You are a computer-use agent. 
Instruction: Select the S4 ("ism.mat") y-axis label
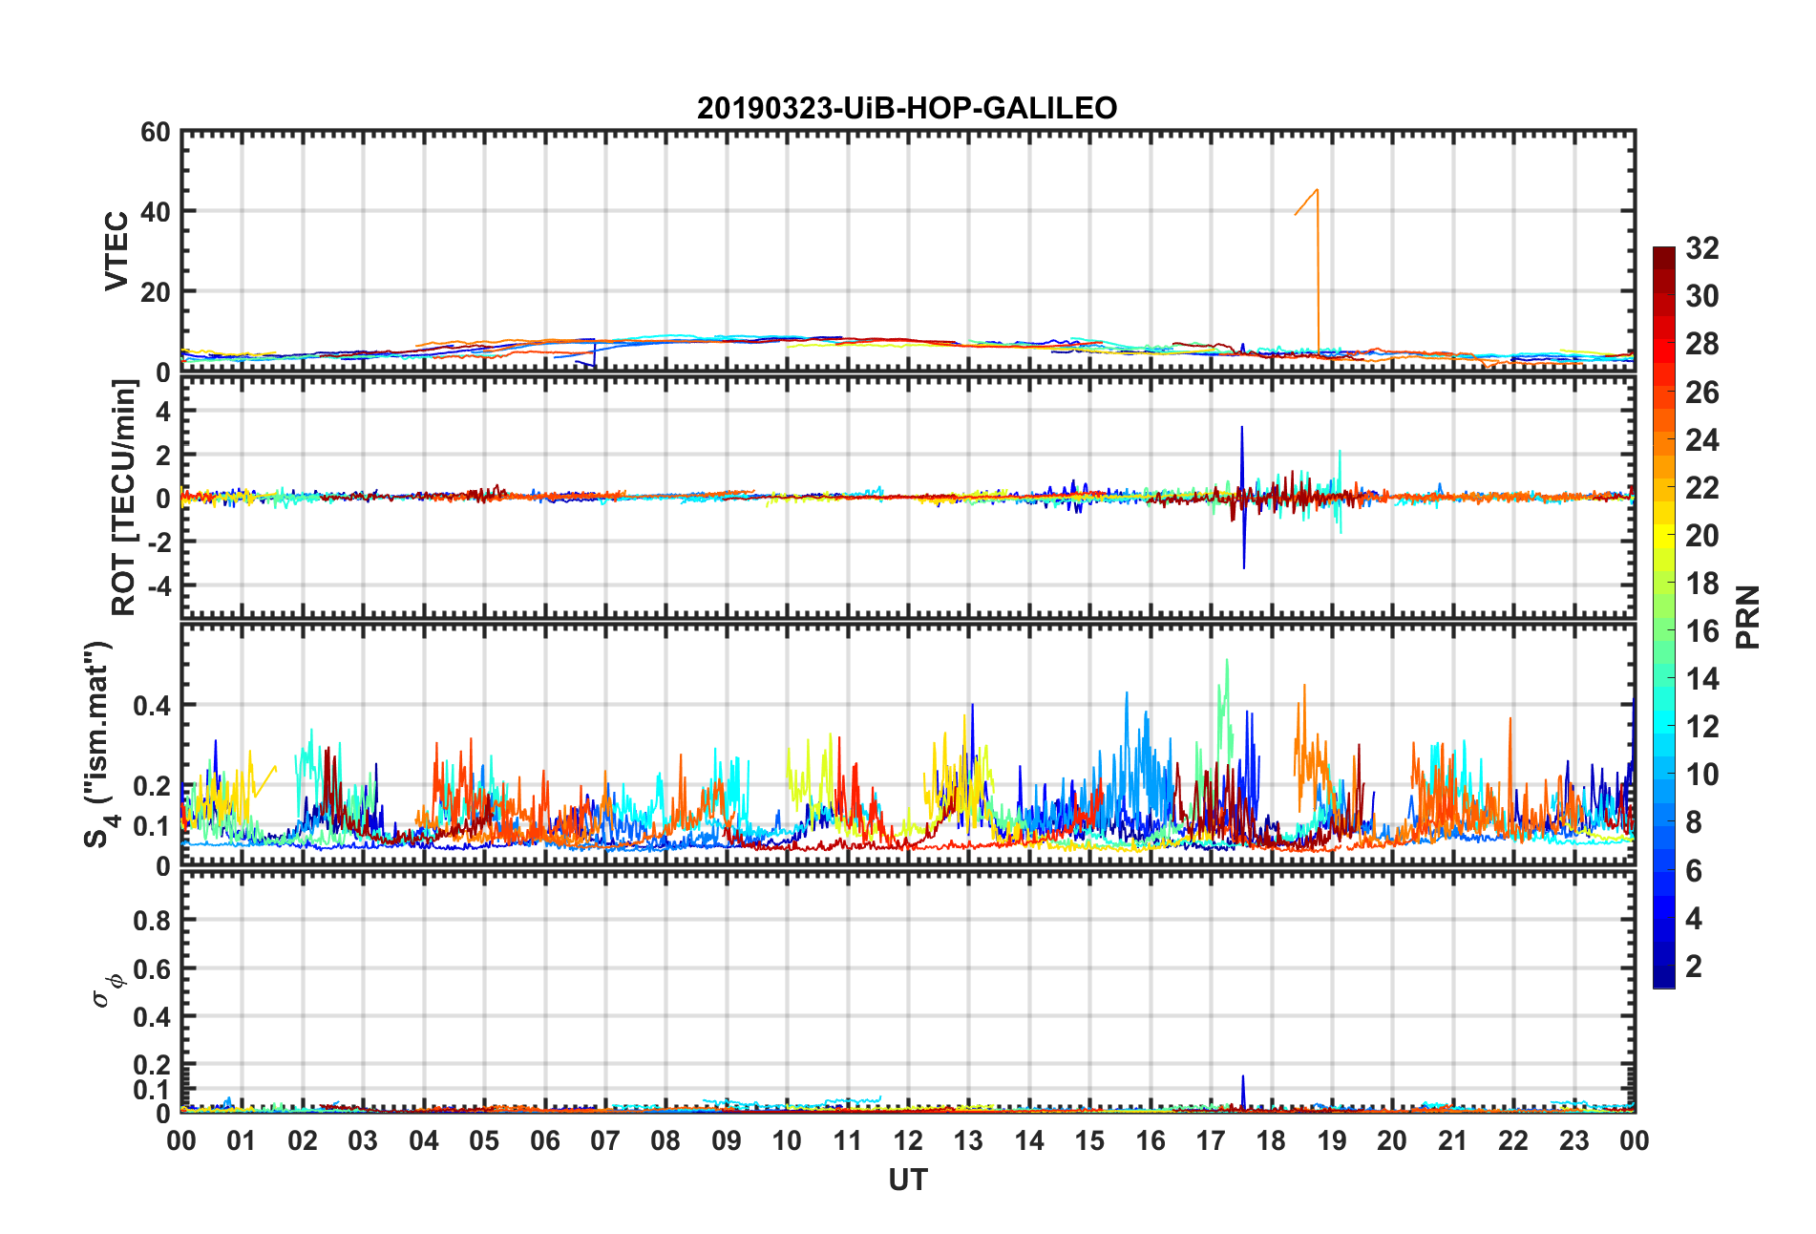pyautogui.click(x=99, y=745)
